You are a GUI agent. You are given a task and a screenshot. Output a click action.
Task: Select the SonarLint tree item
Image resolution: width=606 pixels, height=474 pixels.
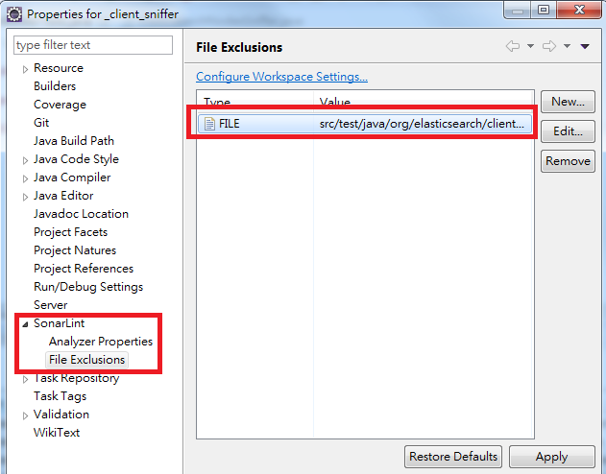coord(60,322)
